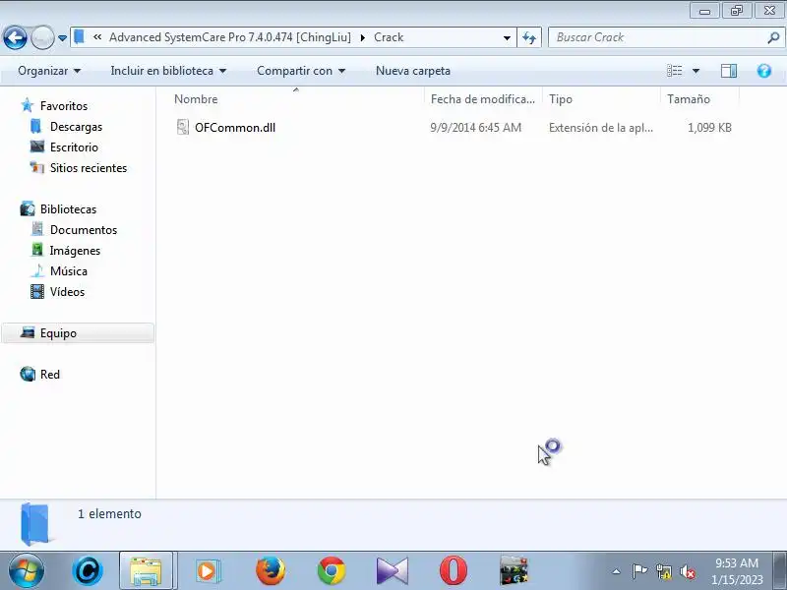Screen dimensions: 787x590
Task: Open Sitios recientes in the sidebar
Action: [x=89, y=167]
